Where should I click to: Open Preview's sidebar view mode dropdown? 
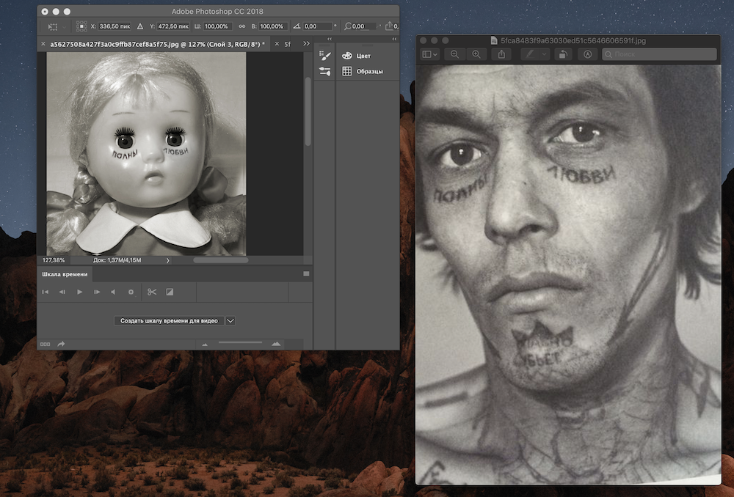click(x=429, y=54)
